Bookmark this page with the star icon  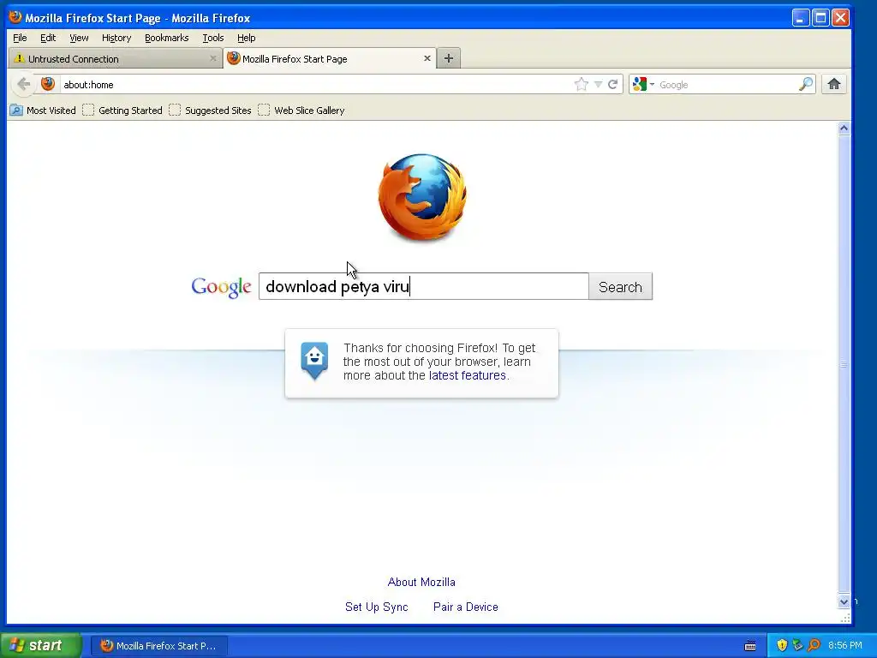click(582, 85)
